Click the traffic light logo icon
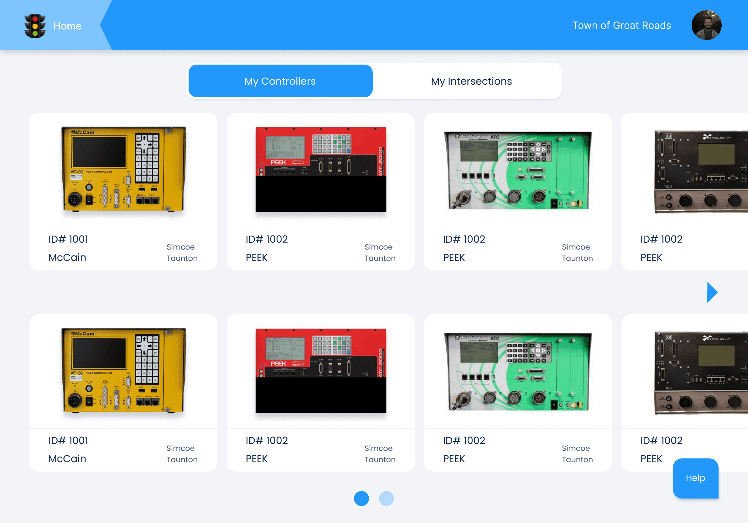 (x=35, y=26)
